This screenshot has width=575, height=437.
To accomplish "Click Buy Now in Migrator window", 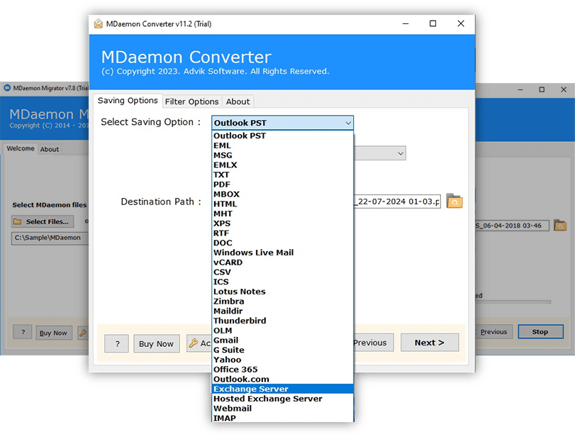I will [x=54, y=333].
